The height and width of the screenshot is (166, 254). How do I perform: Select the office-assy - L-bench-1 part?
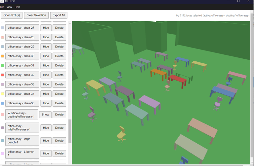[22, 153]
